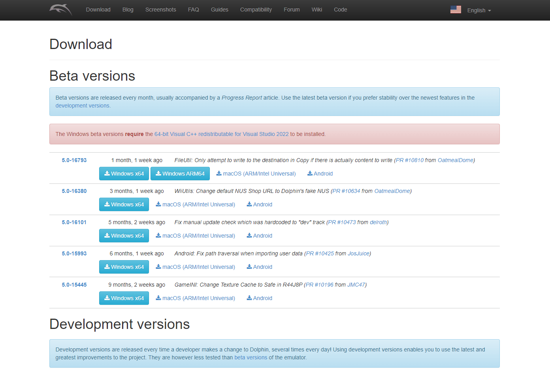The image size is (550, 374).
Task: Open version 5.0-15993 link
Action: point(74,253)
